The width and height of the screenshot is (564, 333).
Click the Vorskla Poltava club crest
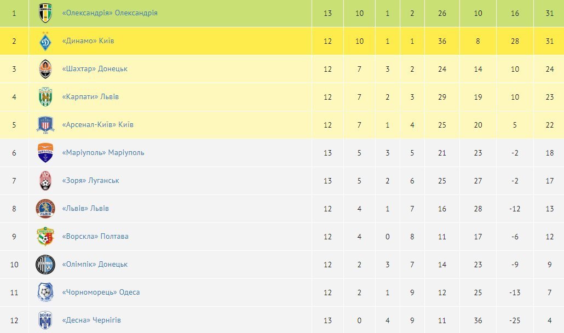45,237
